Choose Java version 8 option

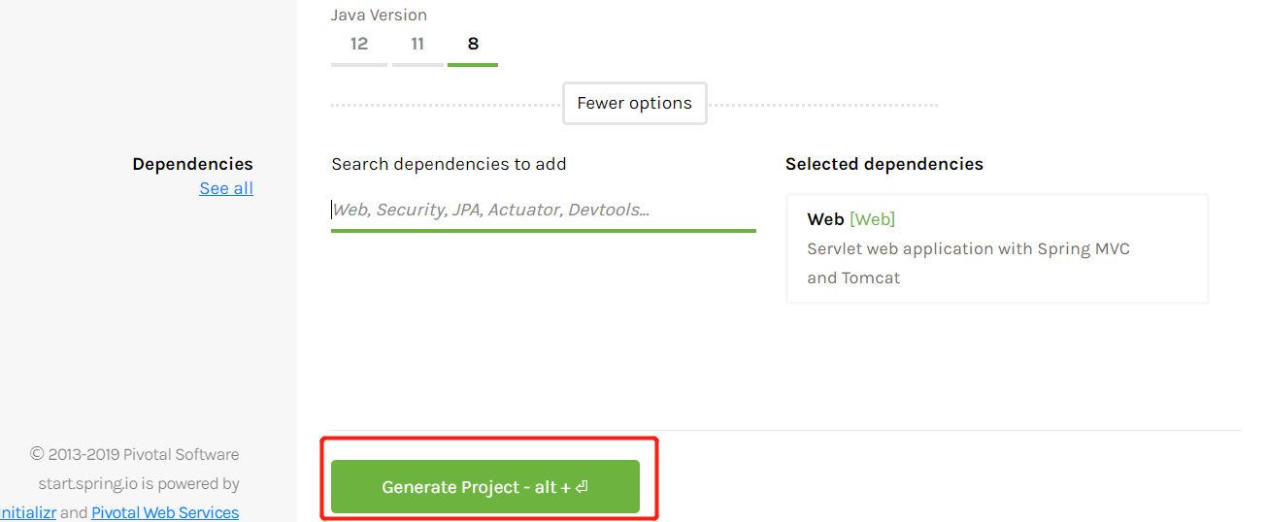point(473,45)
